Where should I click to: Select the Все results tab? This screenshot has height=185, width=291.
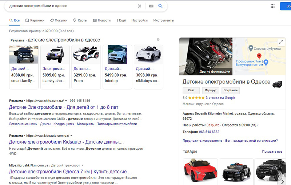15,20
